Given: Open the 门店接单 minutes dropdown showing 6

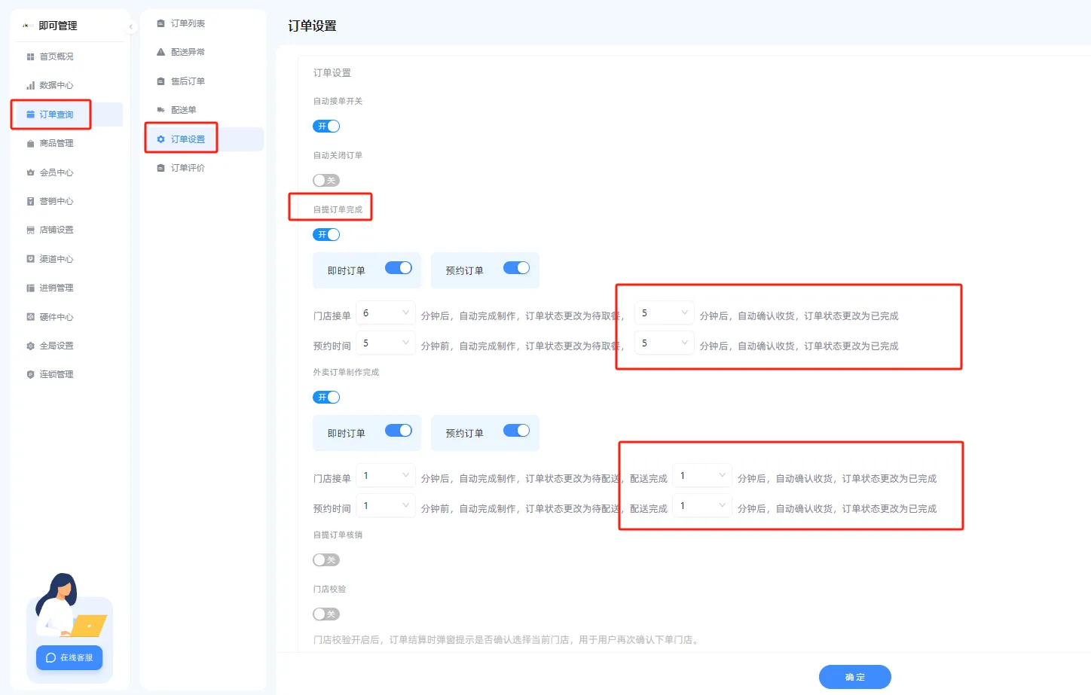Looking at the screenshot, I should 385,312.
